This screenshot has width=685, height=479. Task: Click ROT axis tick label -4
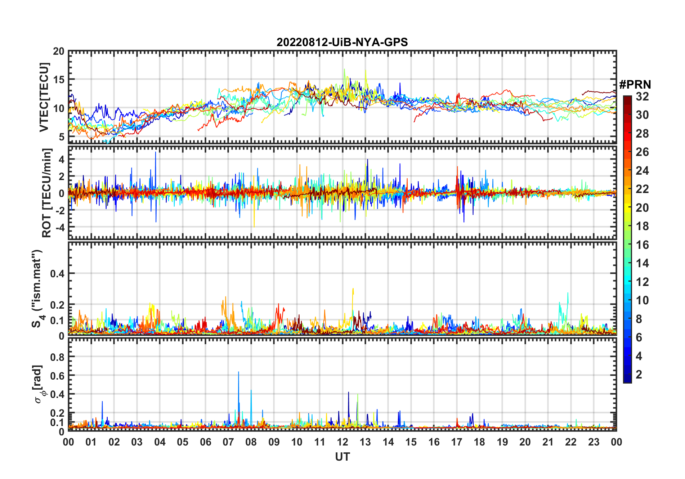click(x=59, y=228)
